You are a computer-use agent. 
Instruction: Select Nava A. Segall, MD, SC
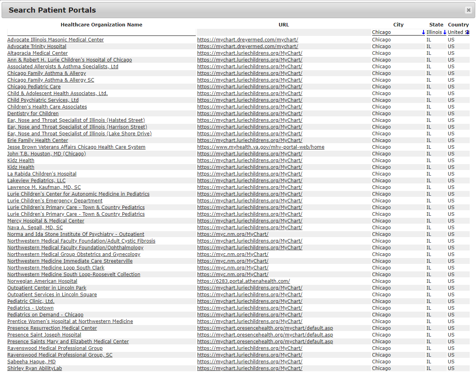click(x=35, y=228)
